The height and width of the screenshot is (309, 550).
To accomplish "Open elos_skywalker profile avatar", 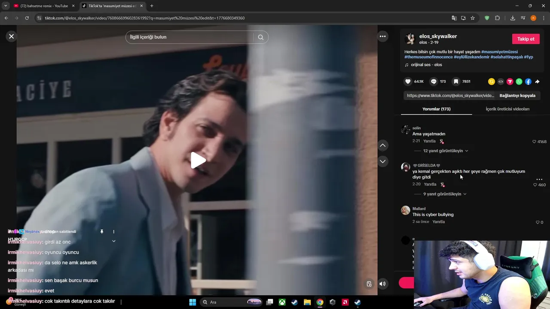I will tap(410, 39).
